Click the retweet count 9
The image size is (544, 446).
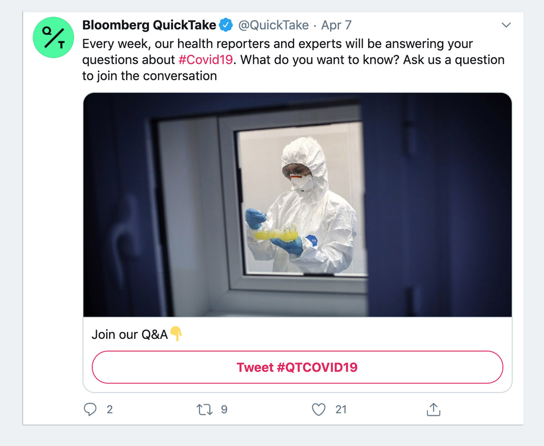tap(224, 409)
